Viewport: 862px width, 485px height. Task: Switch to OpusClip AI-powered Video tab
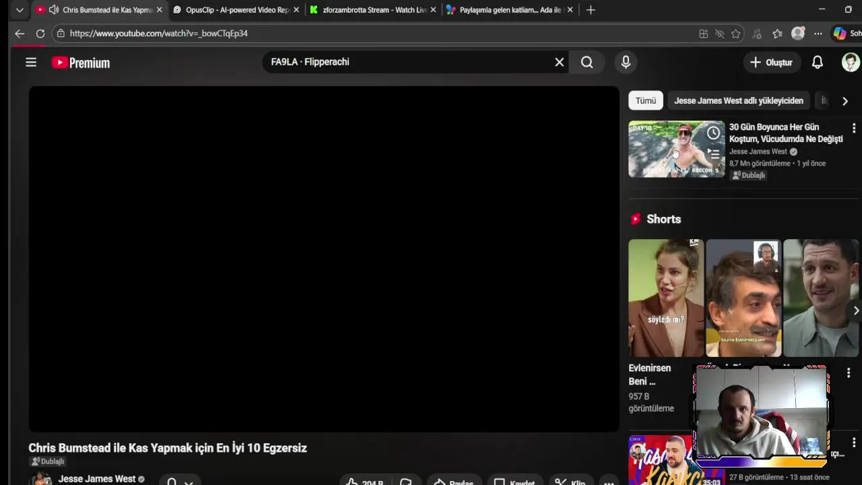click(x=237, y=10)
